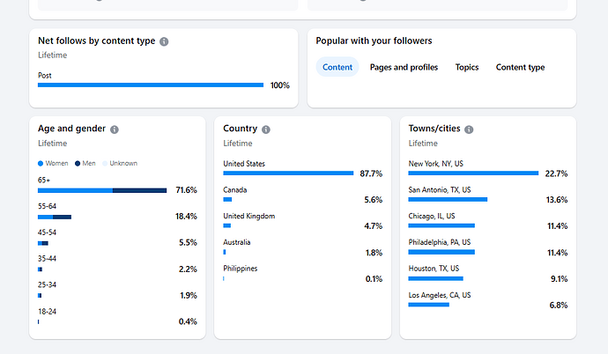The height and width of the screenshot is (354, 608).
Task: Click the United States country bar
Action: pos(288,173)
